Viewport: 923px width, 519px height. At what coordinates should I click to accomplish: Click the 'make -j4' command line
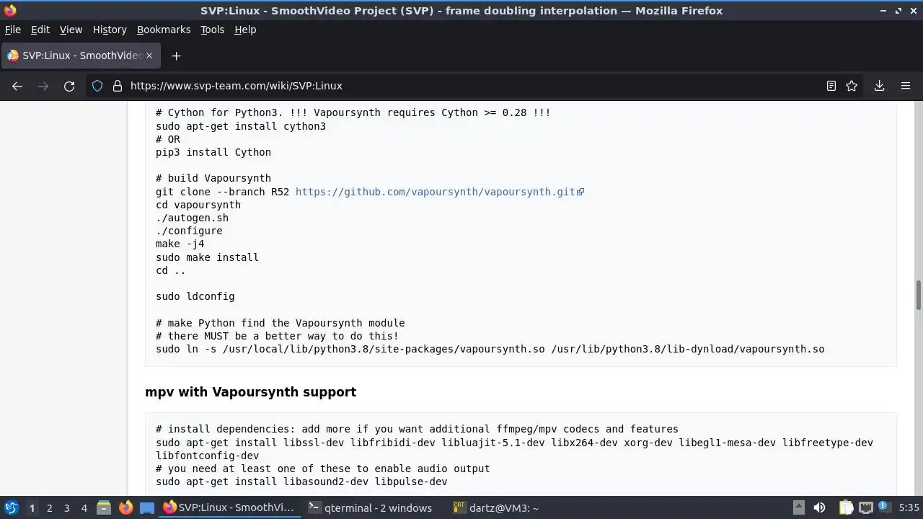click(180, 244)
